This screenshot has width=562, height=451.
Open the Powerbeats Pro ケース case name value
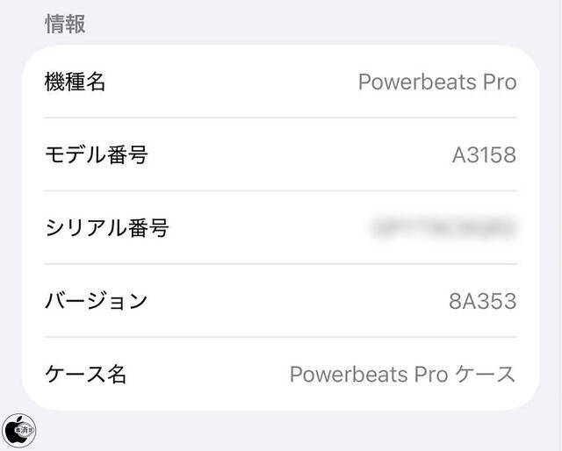click(402, 375)
